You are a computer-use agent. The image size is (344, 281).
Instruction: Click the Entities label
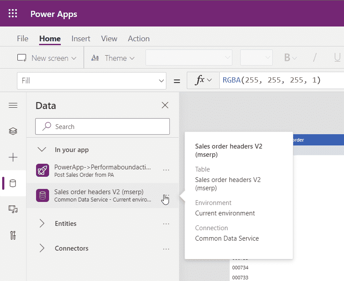click(66, 224)
